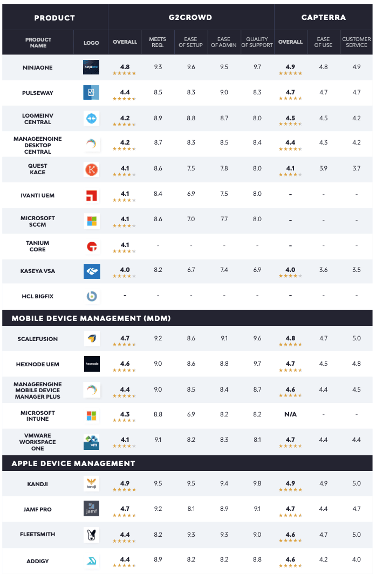Click the Addigy logo icon

point(91,561)
